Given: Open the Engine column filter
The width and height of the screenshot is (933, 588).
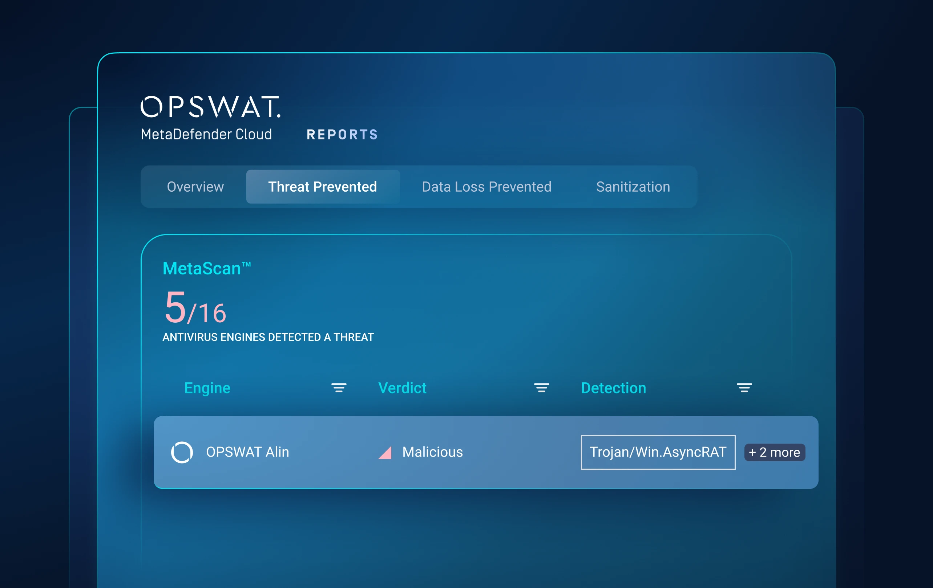Looking at the screenshot, I should pos(339,388).
